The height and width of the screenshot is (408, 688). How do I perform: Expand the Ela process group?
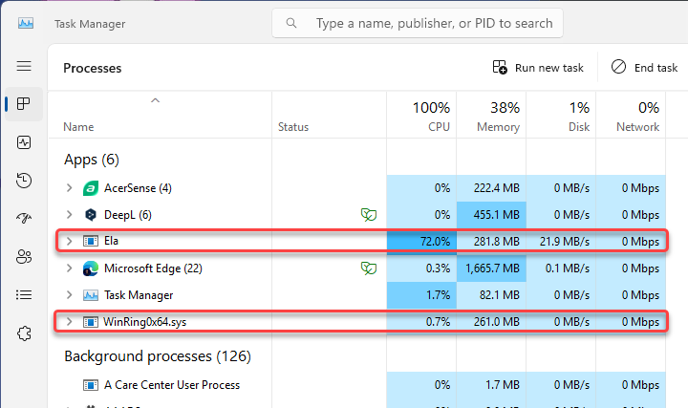(x=70, y=241)
